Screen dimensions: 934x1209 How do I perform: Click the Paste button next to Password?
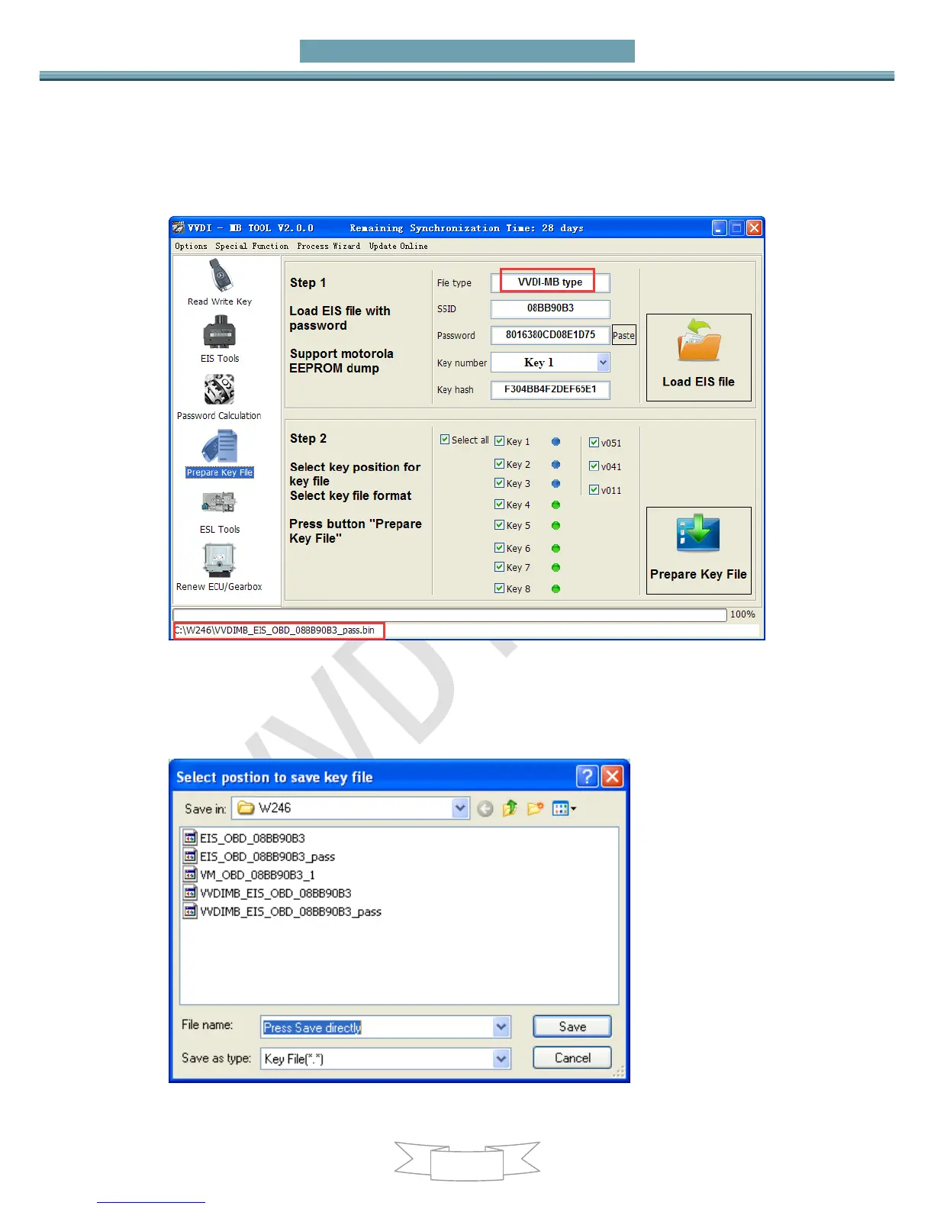pos(623,335)
